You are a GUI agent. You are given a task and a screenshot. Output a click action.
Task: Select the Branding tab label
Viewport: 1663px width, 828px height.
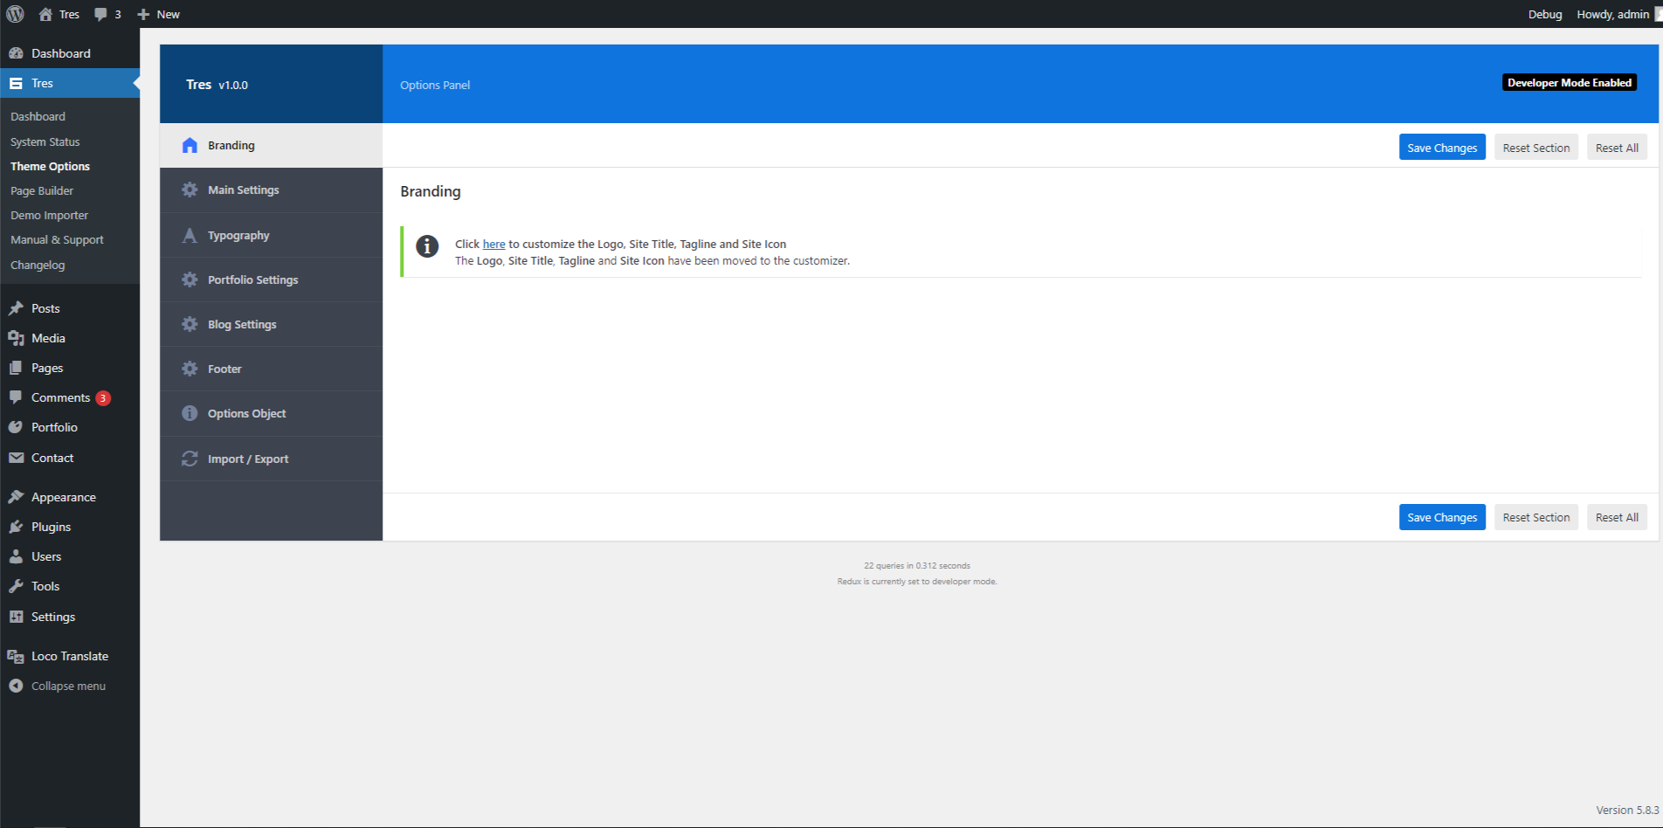click(231, 145)
